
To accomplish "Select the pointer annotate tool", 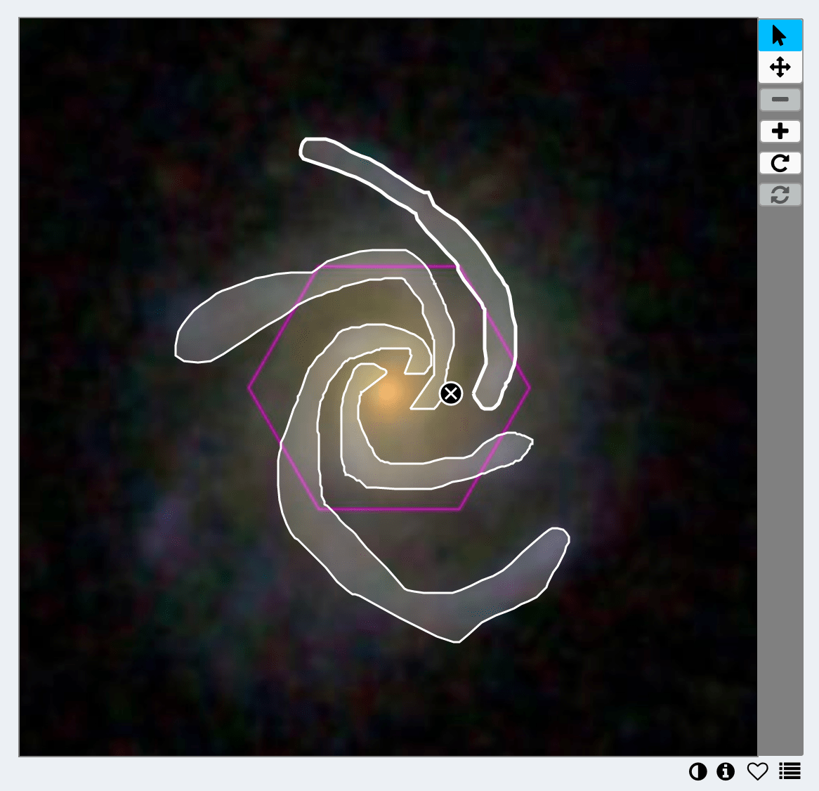I will [x=780, y=36].
